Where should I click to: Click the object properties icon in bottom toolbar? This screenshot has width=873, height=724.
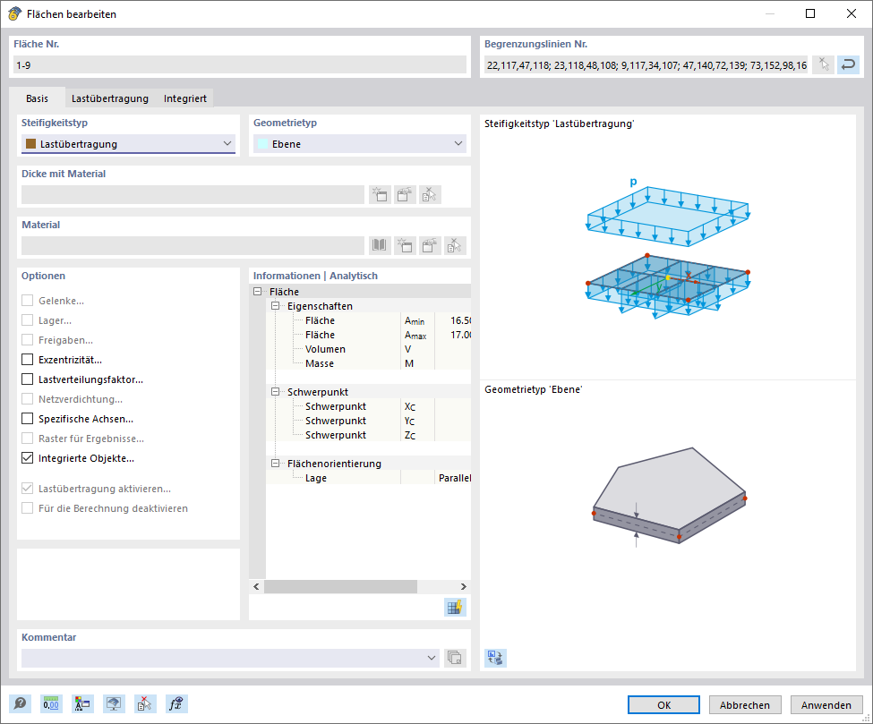pos(82,704)
